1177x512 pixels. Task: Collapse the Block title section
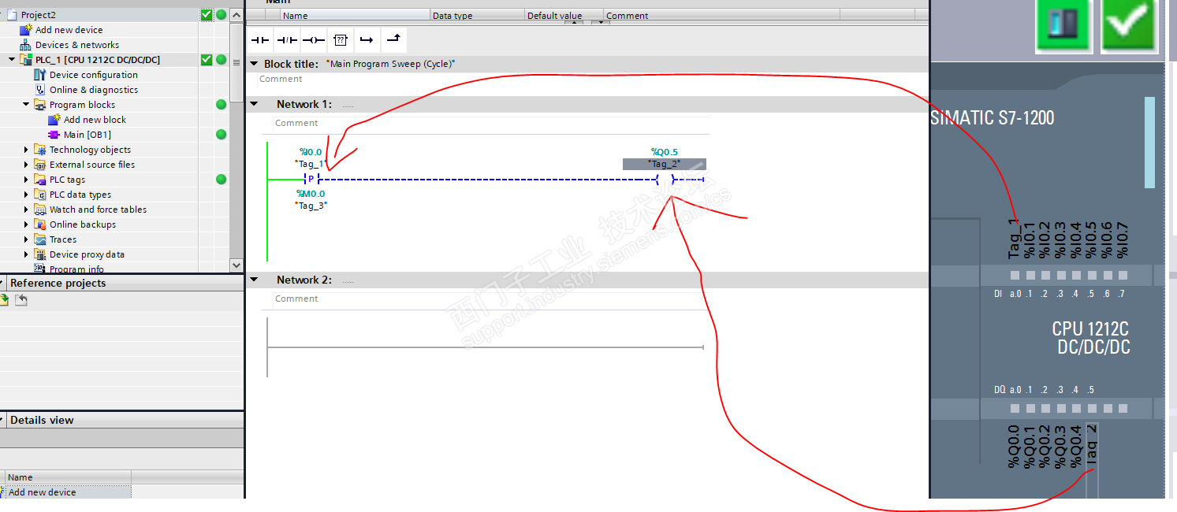pyautogui.click(x=254, y=64)
